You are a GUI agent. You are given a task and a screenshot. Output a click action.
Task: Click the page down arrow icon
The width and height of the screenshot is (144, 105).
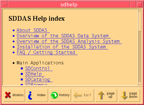pyautogui.click(x=124, y=96)
